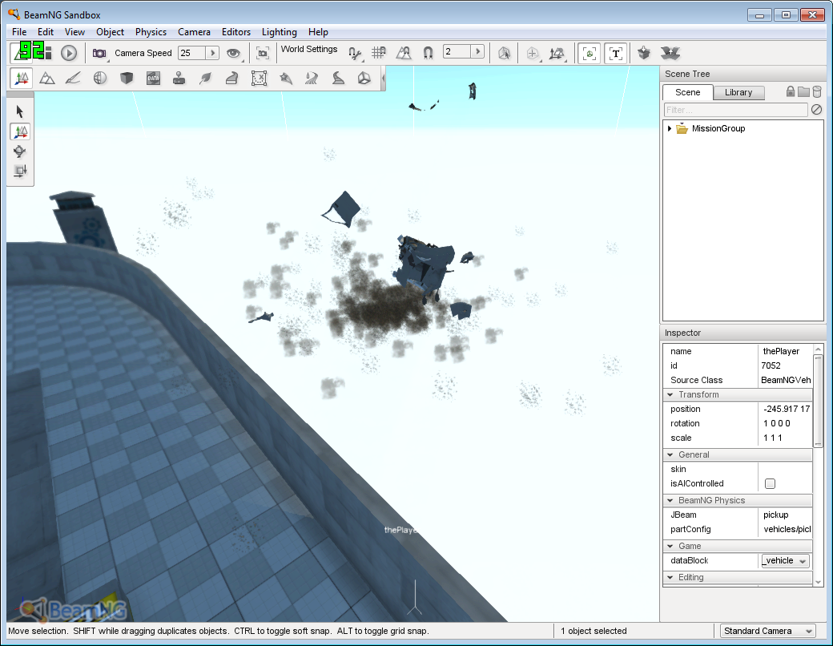Open the Standard Camera dropdown

767,631
